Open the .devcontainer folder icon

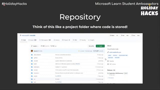point(32,55)
